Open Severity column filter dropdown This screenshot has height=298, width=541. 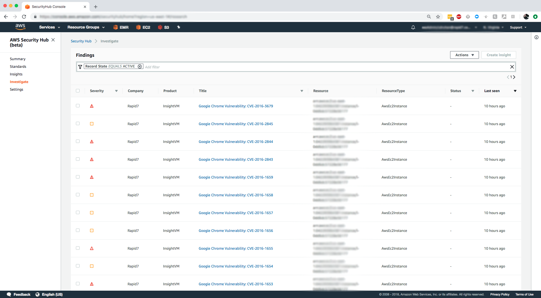116,91
